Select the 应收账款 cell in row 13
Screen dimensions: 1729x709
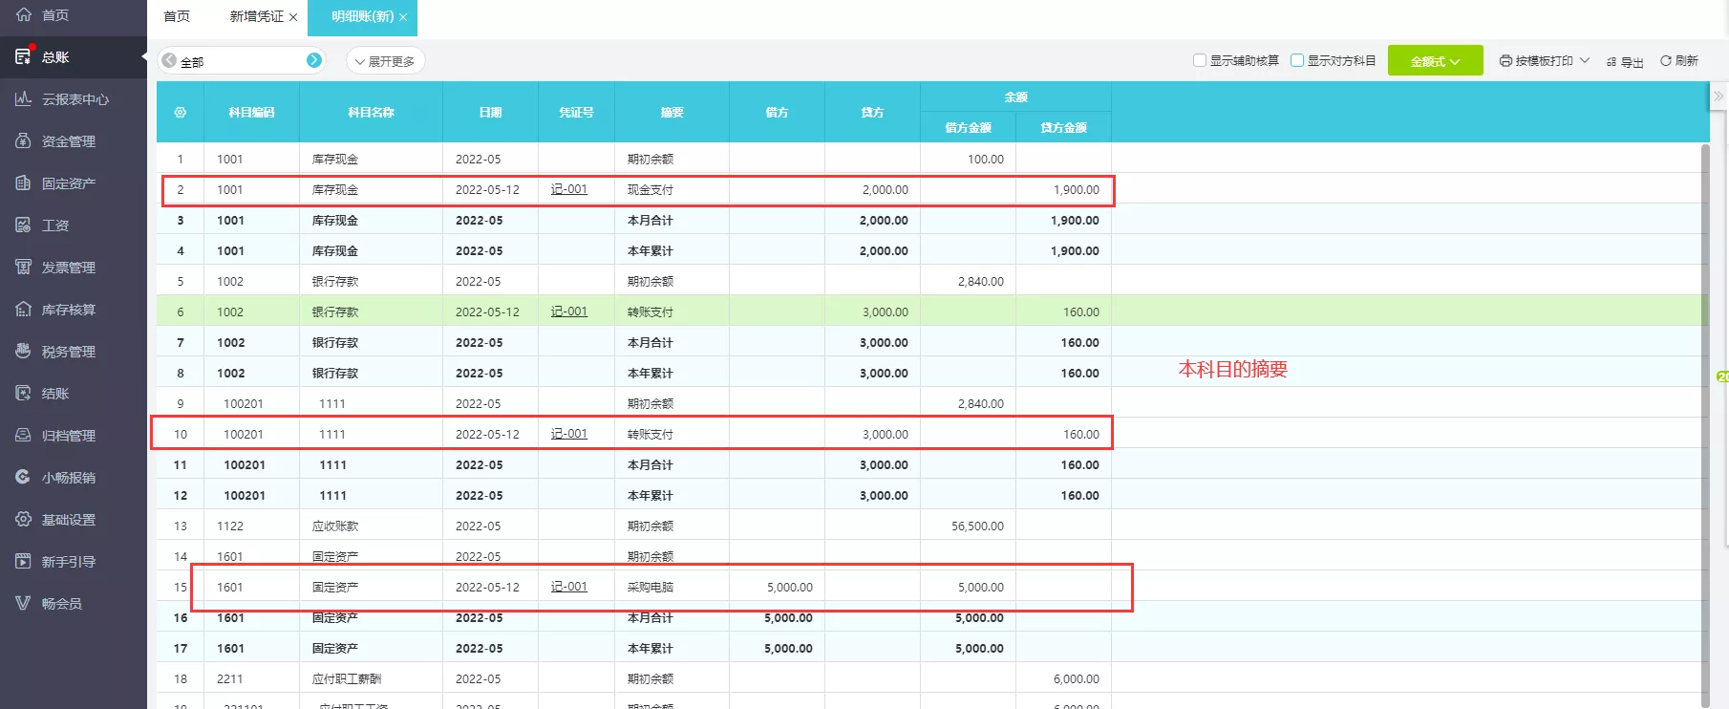[371, 526]
